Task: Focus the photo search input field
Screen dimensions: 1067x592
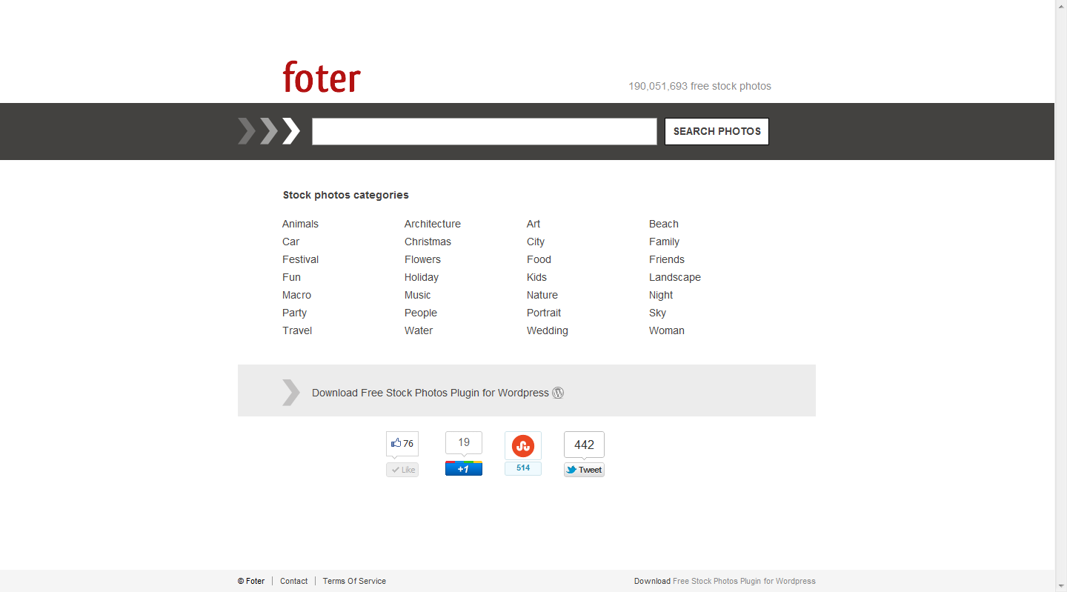Action: coord(485,131)
